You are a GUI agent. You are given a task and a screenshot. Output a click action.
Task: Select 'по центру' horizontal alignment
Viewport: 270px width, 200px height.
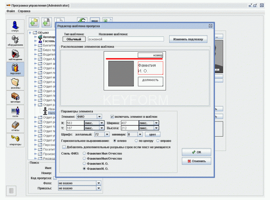[136, 141]
